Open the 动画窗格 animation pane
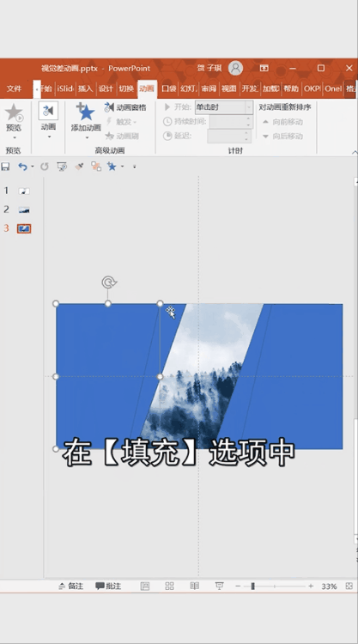Viewport: 358px width, 644px height. 125,107
